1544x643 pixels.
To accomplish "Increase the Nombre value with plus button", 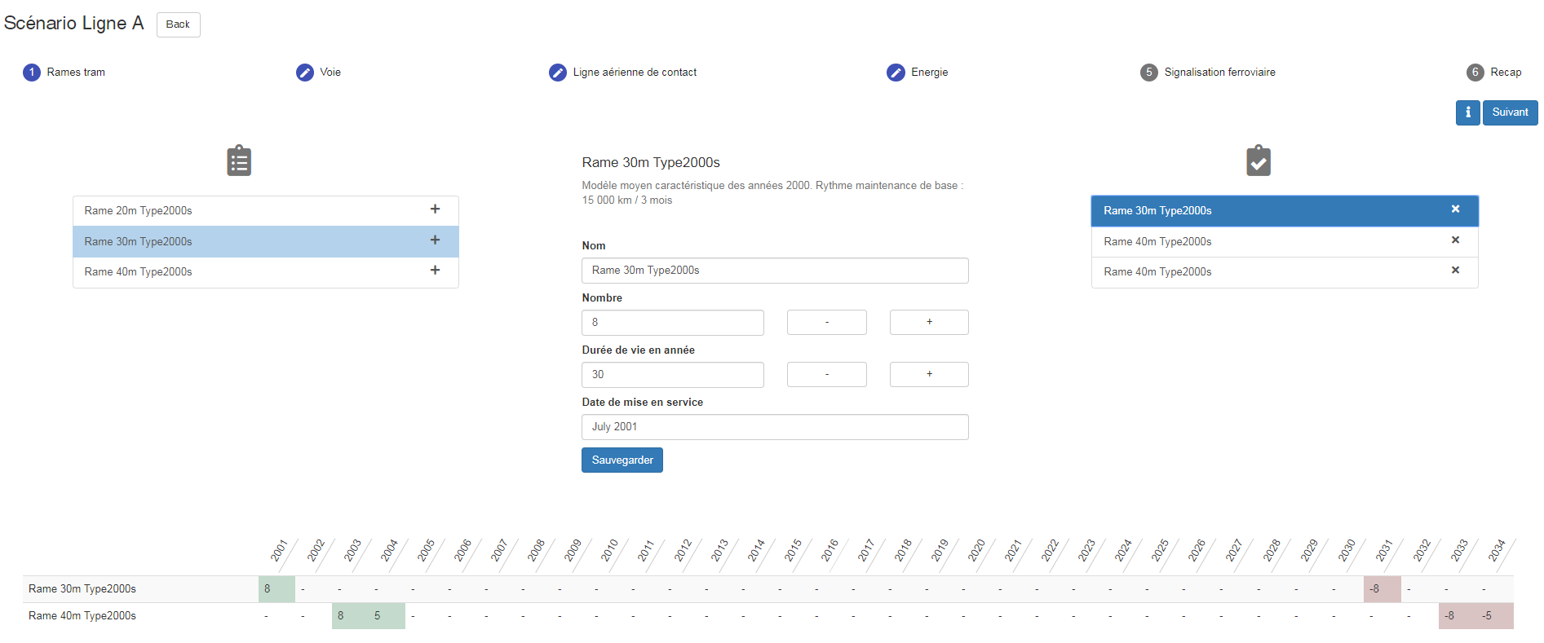I will pyautogui.click(x=929, y=322).
